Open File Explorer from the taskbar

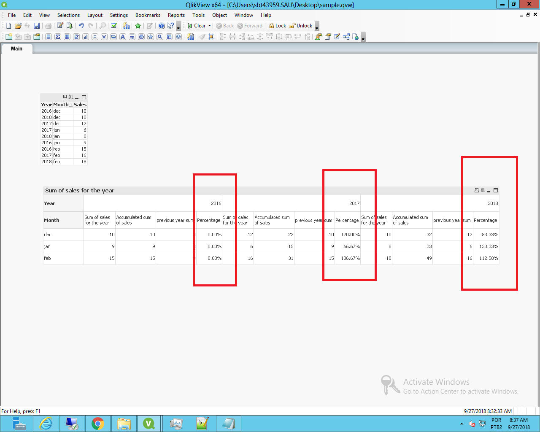click(x=124, y=424)
